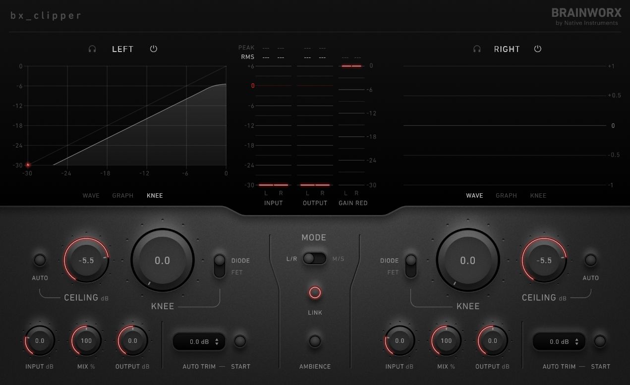Click the M/S mode label
Viewport: 630px width, 385px height.
click(x=338, y=259)
